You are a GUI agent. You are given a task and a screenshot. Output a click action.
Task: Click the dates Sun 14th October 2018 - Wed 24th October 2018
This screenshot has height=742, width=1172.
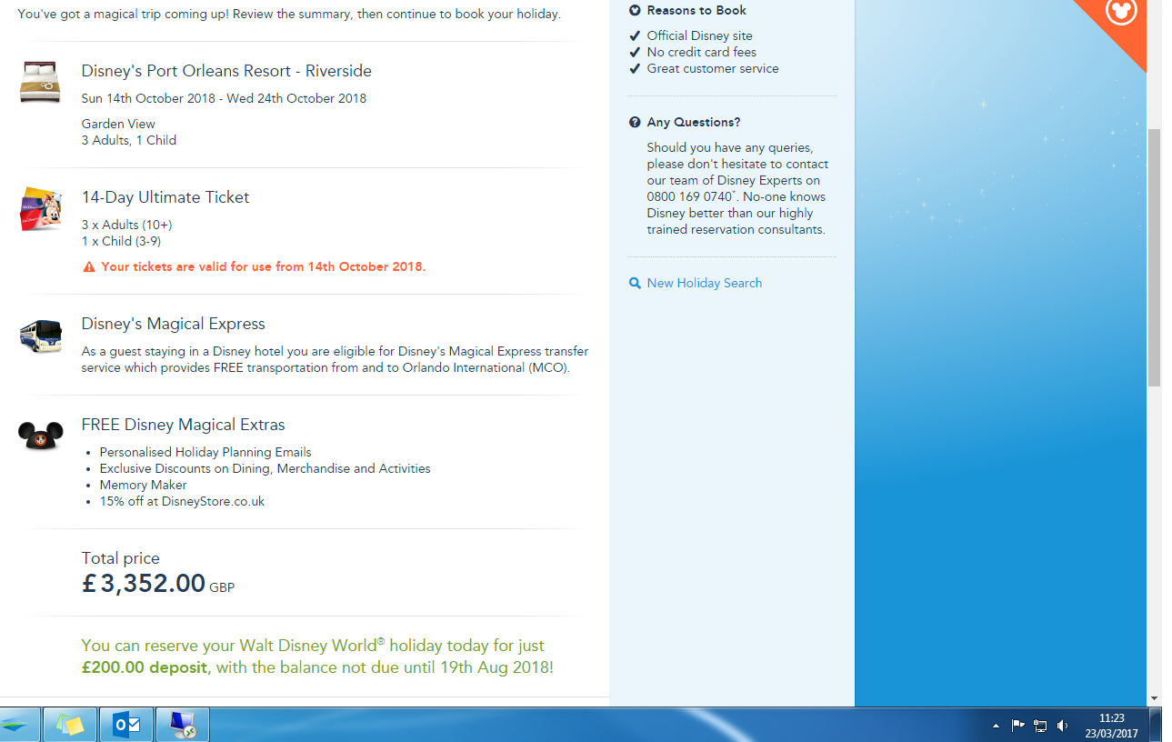click(224, 98)
